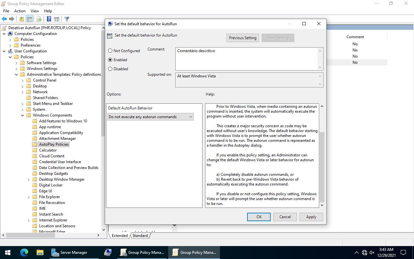Switch to the Standard tab
The image size is (414, 259).
140,236
